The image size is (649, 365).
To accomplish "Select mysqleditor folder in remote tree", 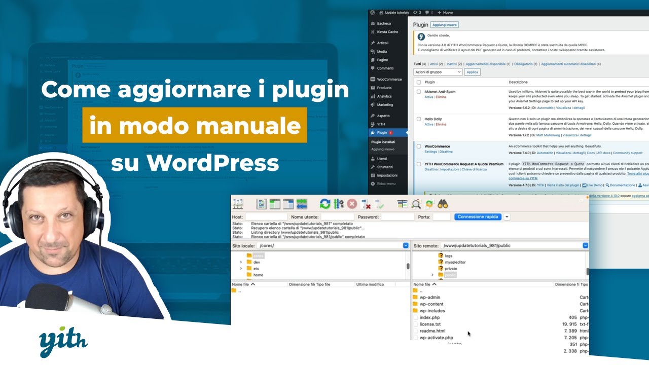I will click(x=451, y=262).
